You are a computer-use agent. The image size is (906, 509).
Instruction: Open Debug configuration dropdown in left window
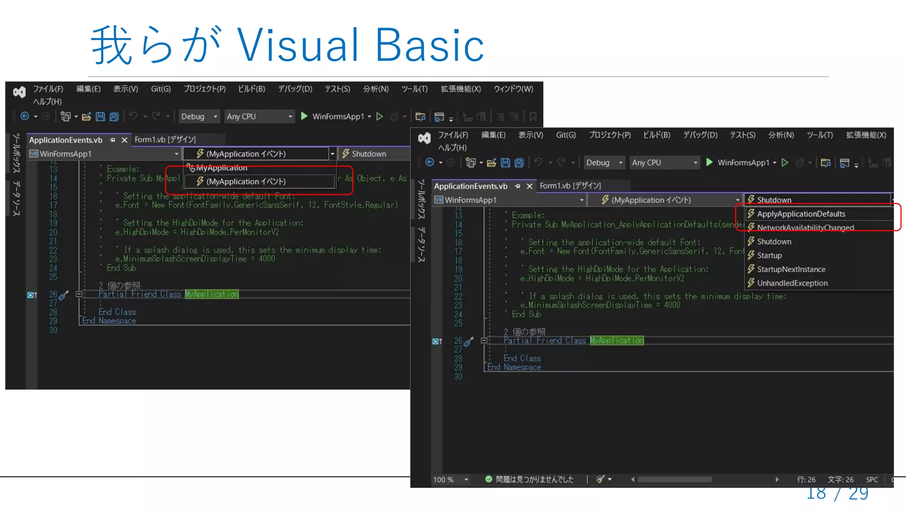tap(199, 116)
